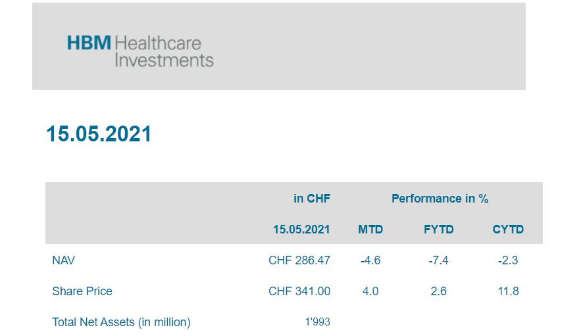Screen dimensions: 581x336
Task: Click the NAV row label
Action: click(64, 260)
